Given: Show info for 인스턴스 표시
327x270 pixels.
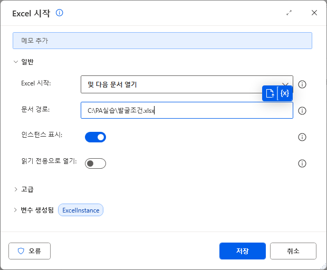Looking at the screenshot, I should [x=302, y=137].
